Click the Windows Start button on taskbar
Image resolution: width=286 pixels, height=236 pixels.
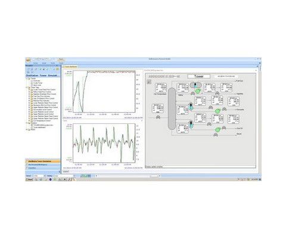click(29, 179)
